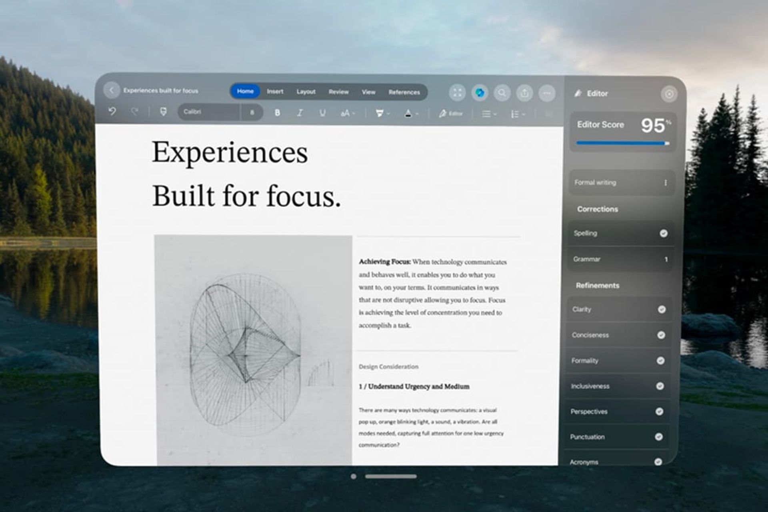This screenshot has width=768, height=512.
Task: Click the Spelling check mark
Action: pyautogui.click(x=663, y=233)
